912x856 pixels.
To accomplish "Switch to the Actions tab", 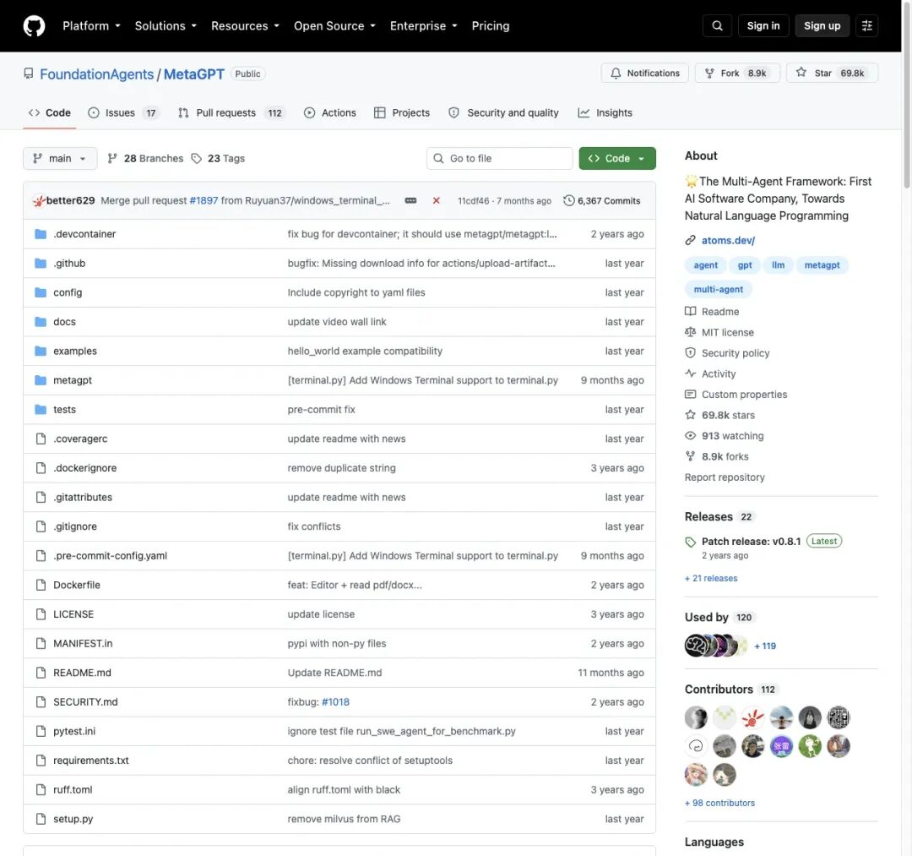I will pos(330,113).
